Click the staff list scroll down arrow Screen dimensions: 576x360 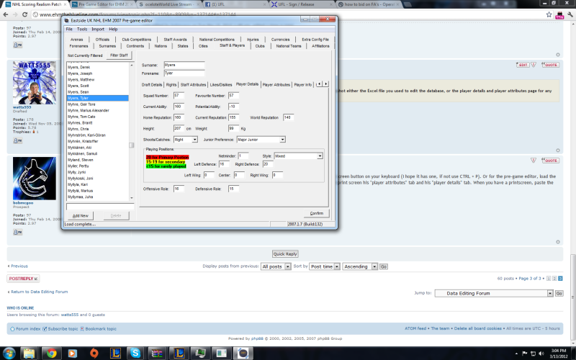click(x=132, y=198)
